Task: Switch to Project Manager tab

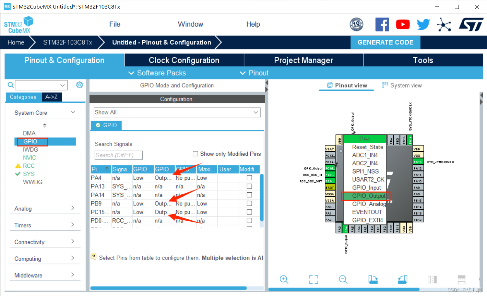Action: [x=304, y=60]
